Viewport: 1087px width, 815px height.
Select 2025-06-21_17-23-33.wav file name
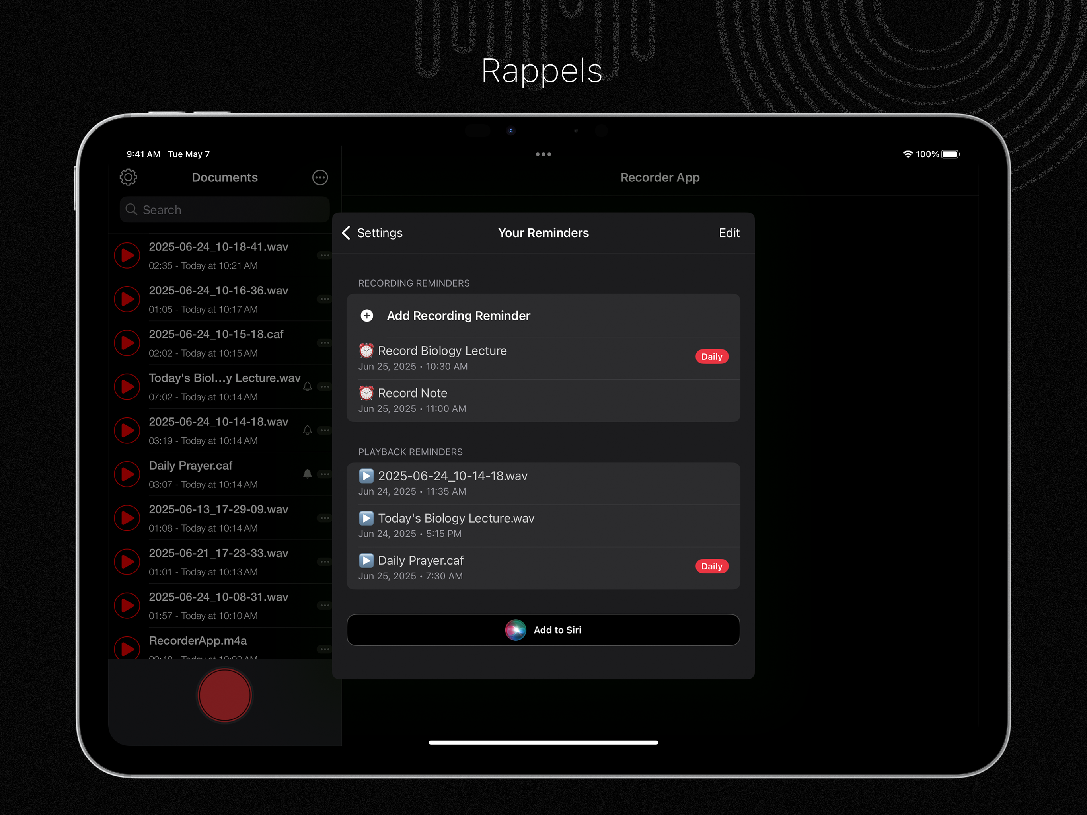[219, 553]
